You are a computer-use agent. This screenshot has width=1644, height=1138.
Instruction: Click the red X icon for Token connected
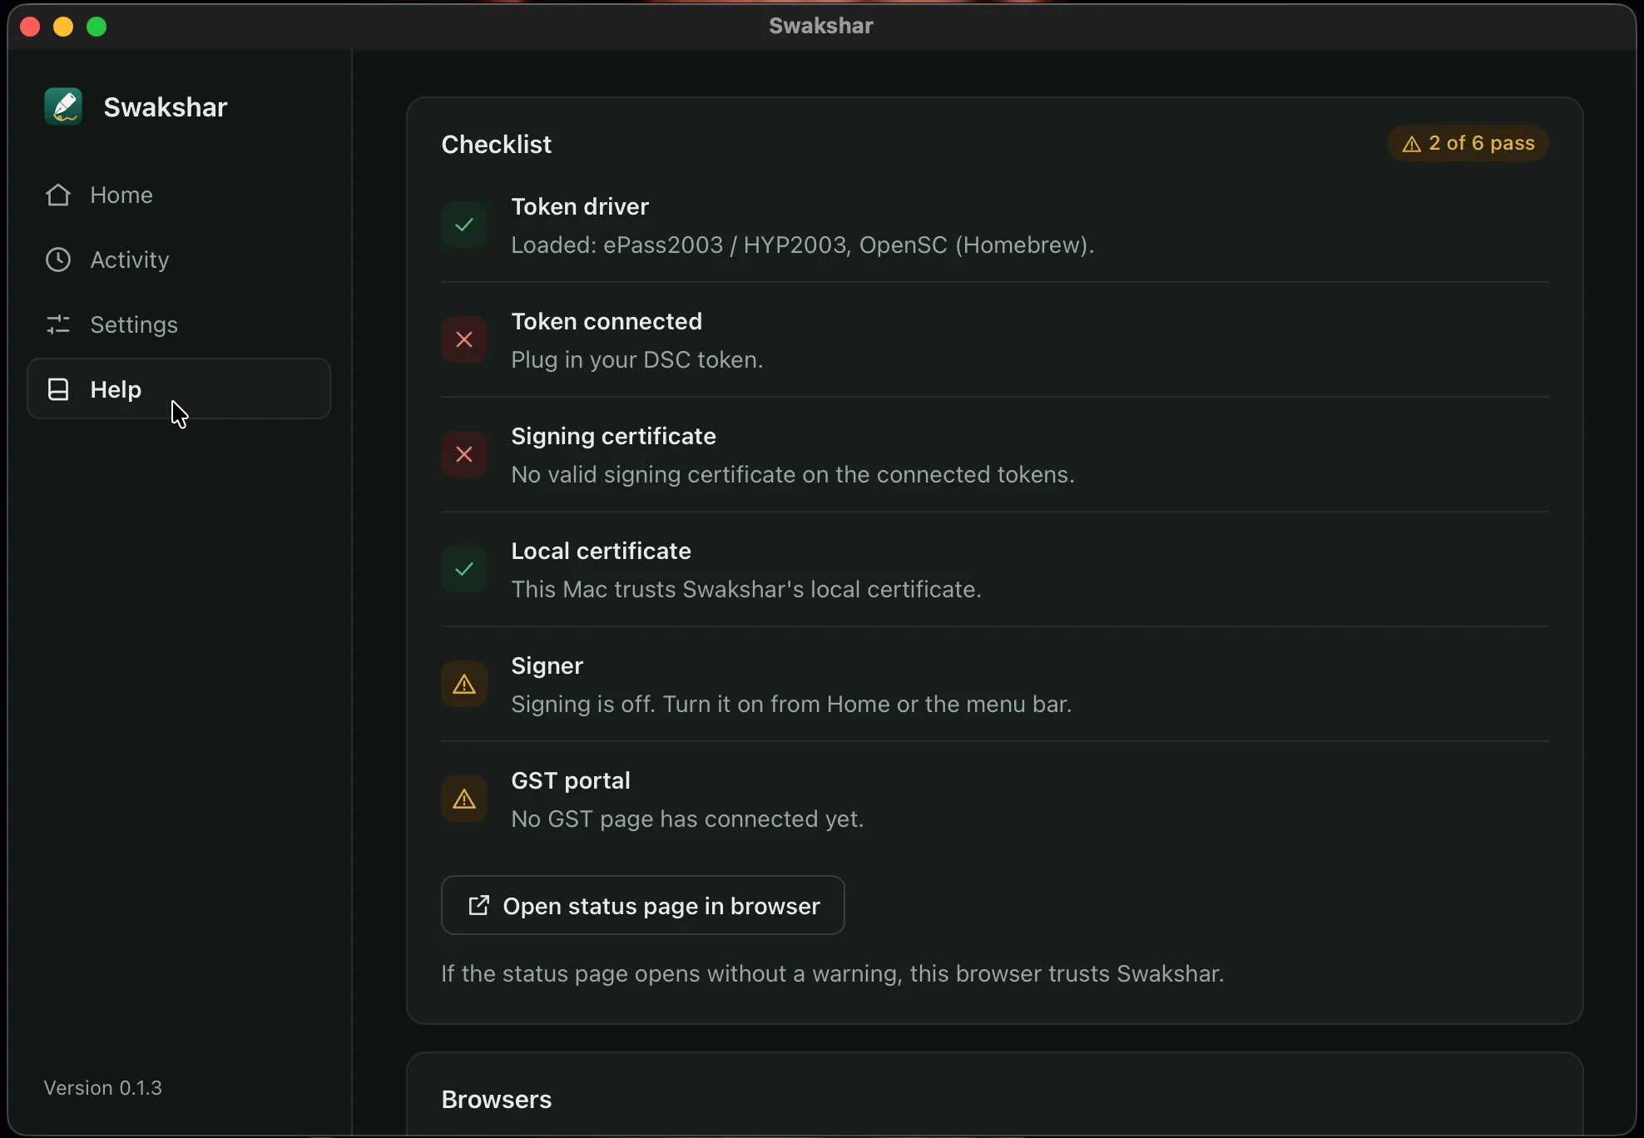[x=464, y=339]
